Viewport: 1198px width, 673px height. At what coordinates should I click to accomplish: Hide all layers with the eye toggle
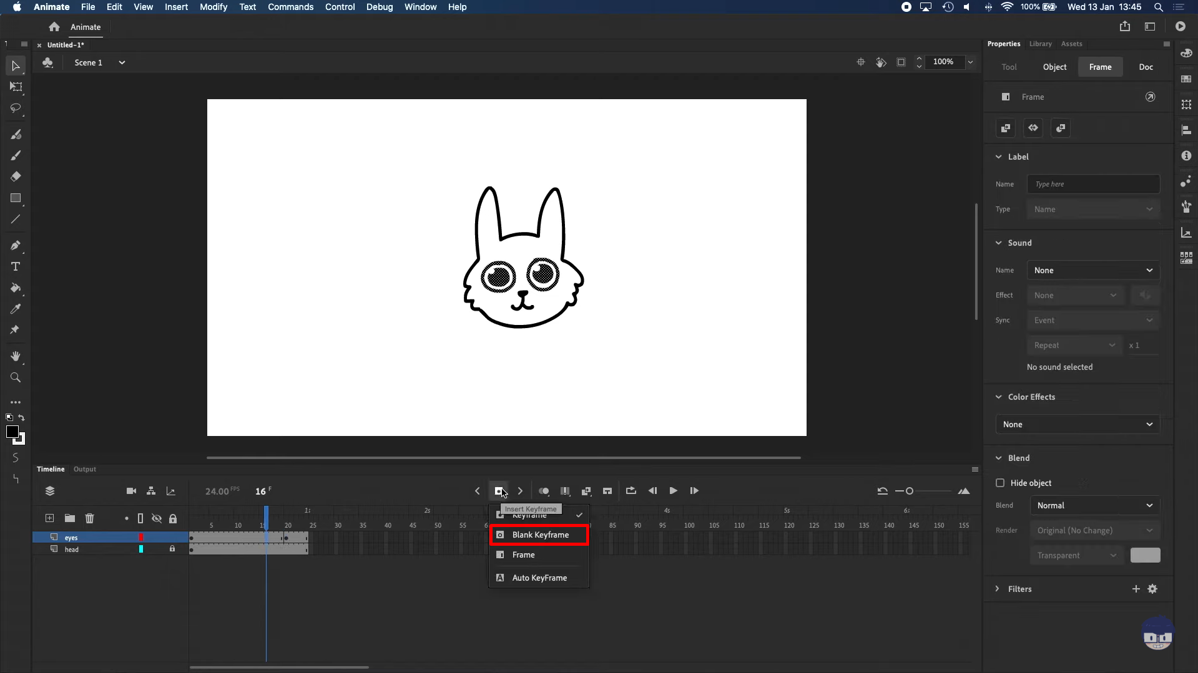157,518
